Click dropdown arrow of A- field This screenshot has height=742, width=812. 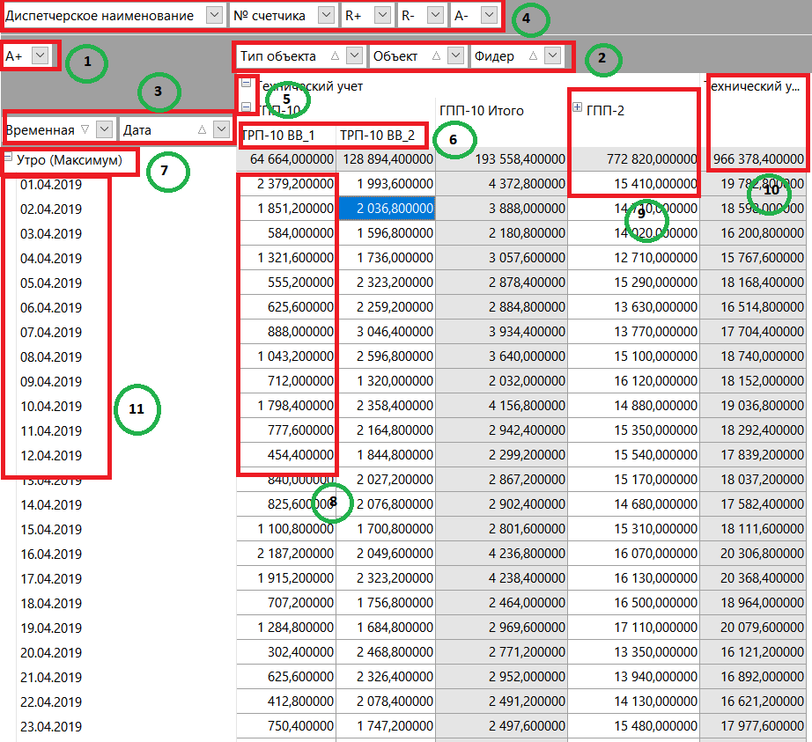pos(488,16)
